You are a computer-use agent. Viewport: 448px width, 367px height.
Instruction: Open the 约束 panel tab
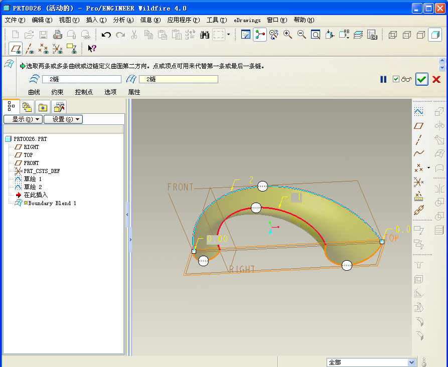(x=57, y=92)
